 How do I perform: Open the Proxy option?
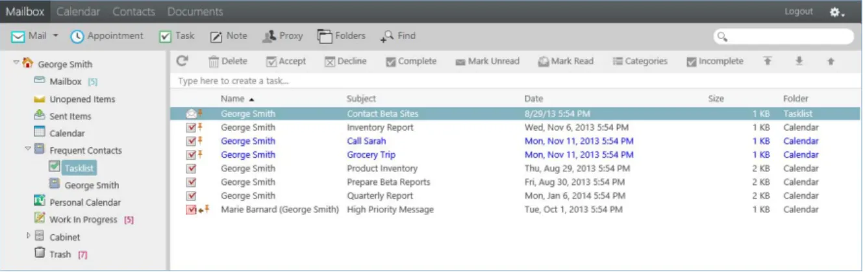click(x=282, y=36)
